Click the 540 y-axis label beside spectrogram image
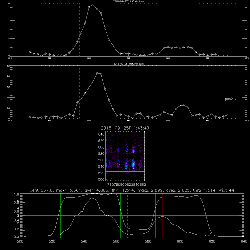The image size is (250, 250). 101,166
